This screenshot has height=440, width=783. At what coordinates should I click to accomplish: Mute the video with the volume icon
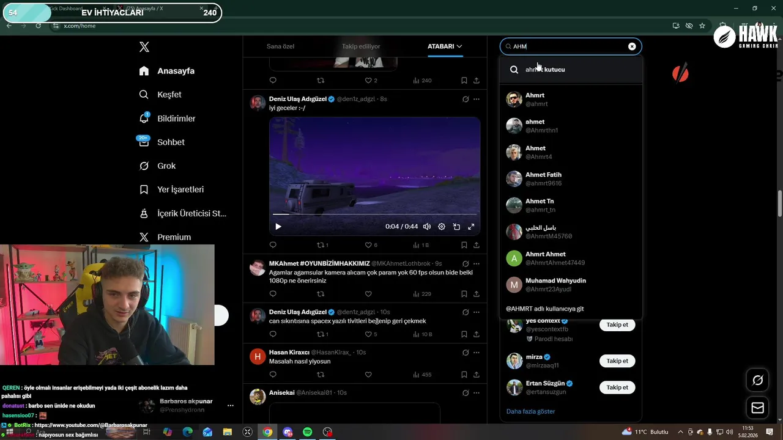[427, 227]
